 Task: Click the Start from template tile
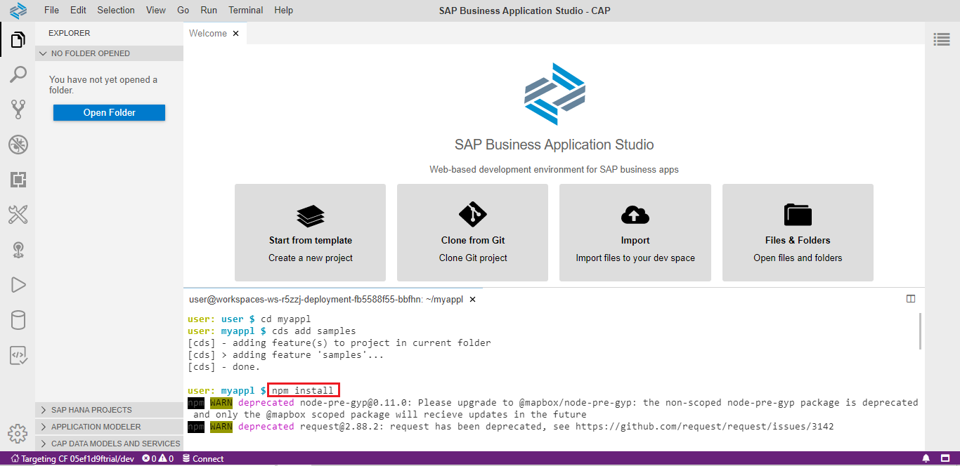[x=310, y=232]
